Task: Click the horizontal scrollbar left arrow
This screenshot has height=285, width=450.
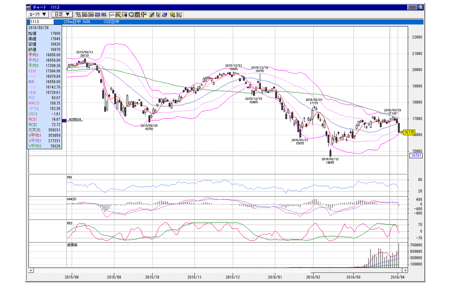Action: tap(31, 270)
